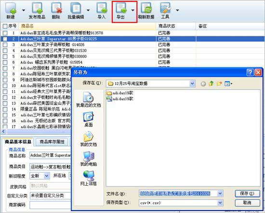
Task: Go back with the dialog's back arrow icon
Action: (203, 84)
